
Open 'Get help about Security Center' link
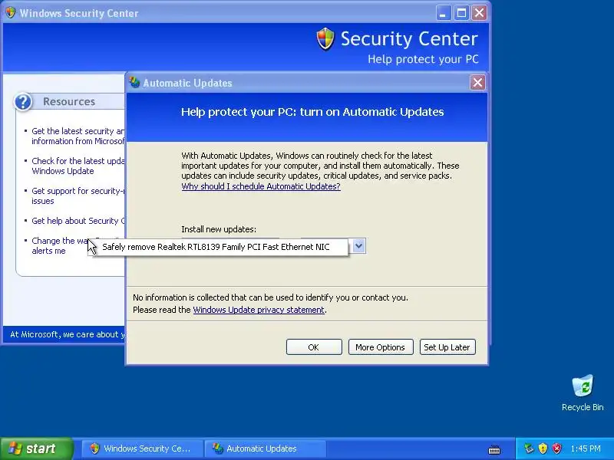coord(78,221)
